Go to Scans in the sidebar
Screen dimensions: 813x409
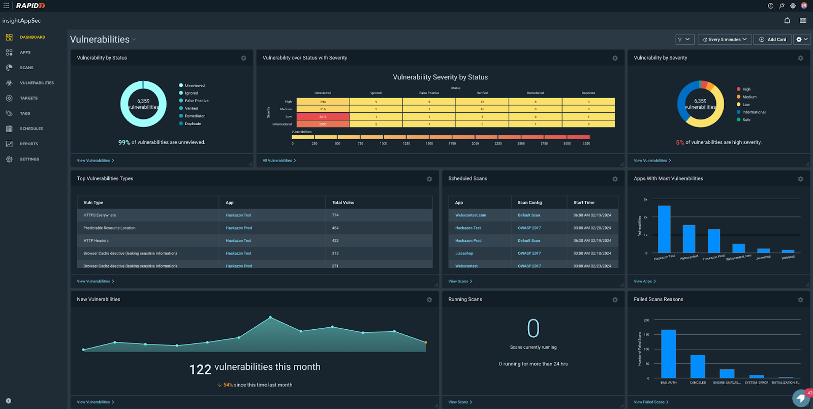click(26, 68)
